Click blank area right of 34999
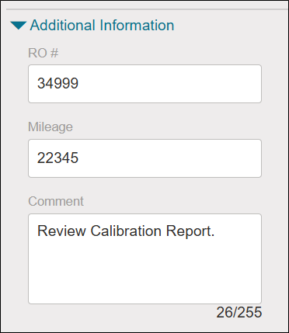 tap(169, 84)
